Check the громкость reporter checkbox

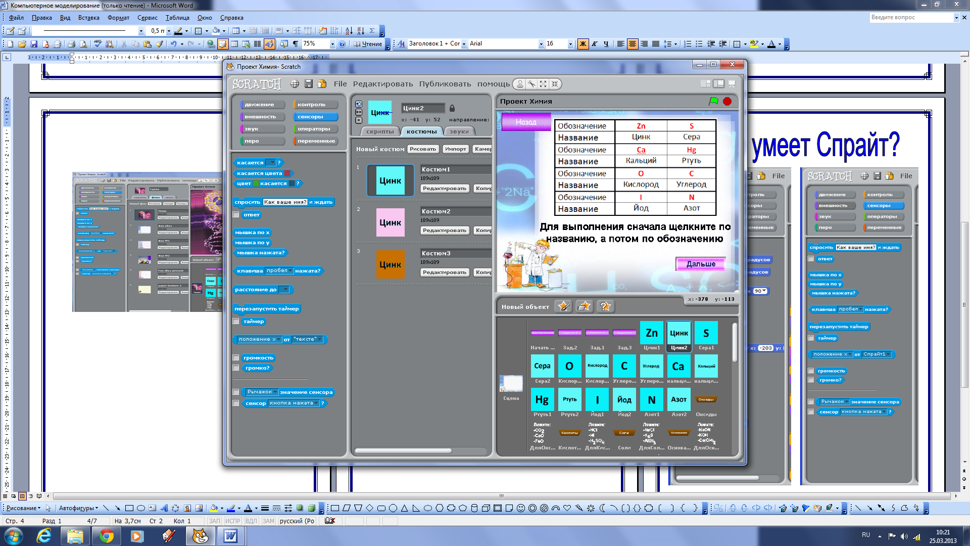pos(236,358)
